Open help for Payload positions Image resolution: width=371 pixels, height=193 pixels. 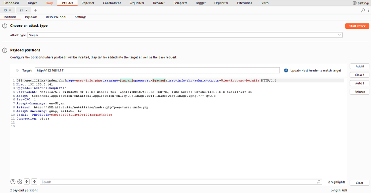click(x=5, y=50)
